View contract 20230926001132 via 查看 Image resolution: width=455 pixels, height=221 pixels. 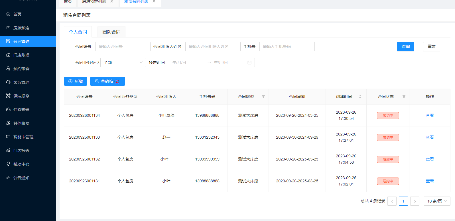pos(430,159)
